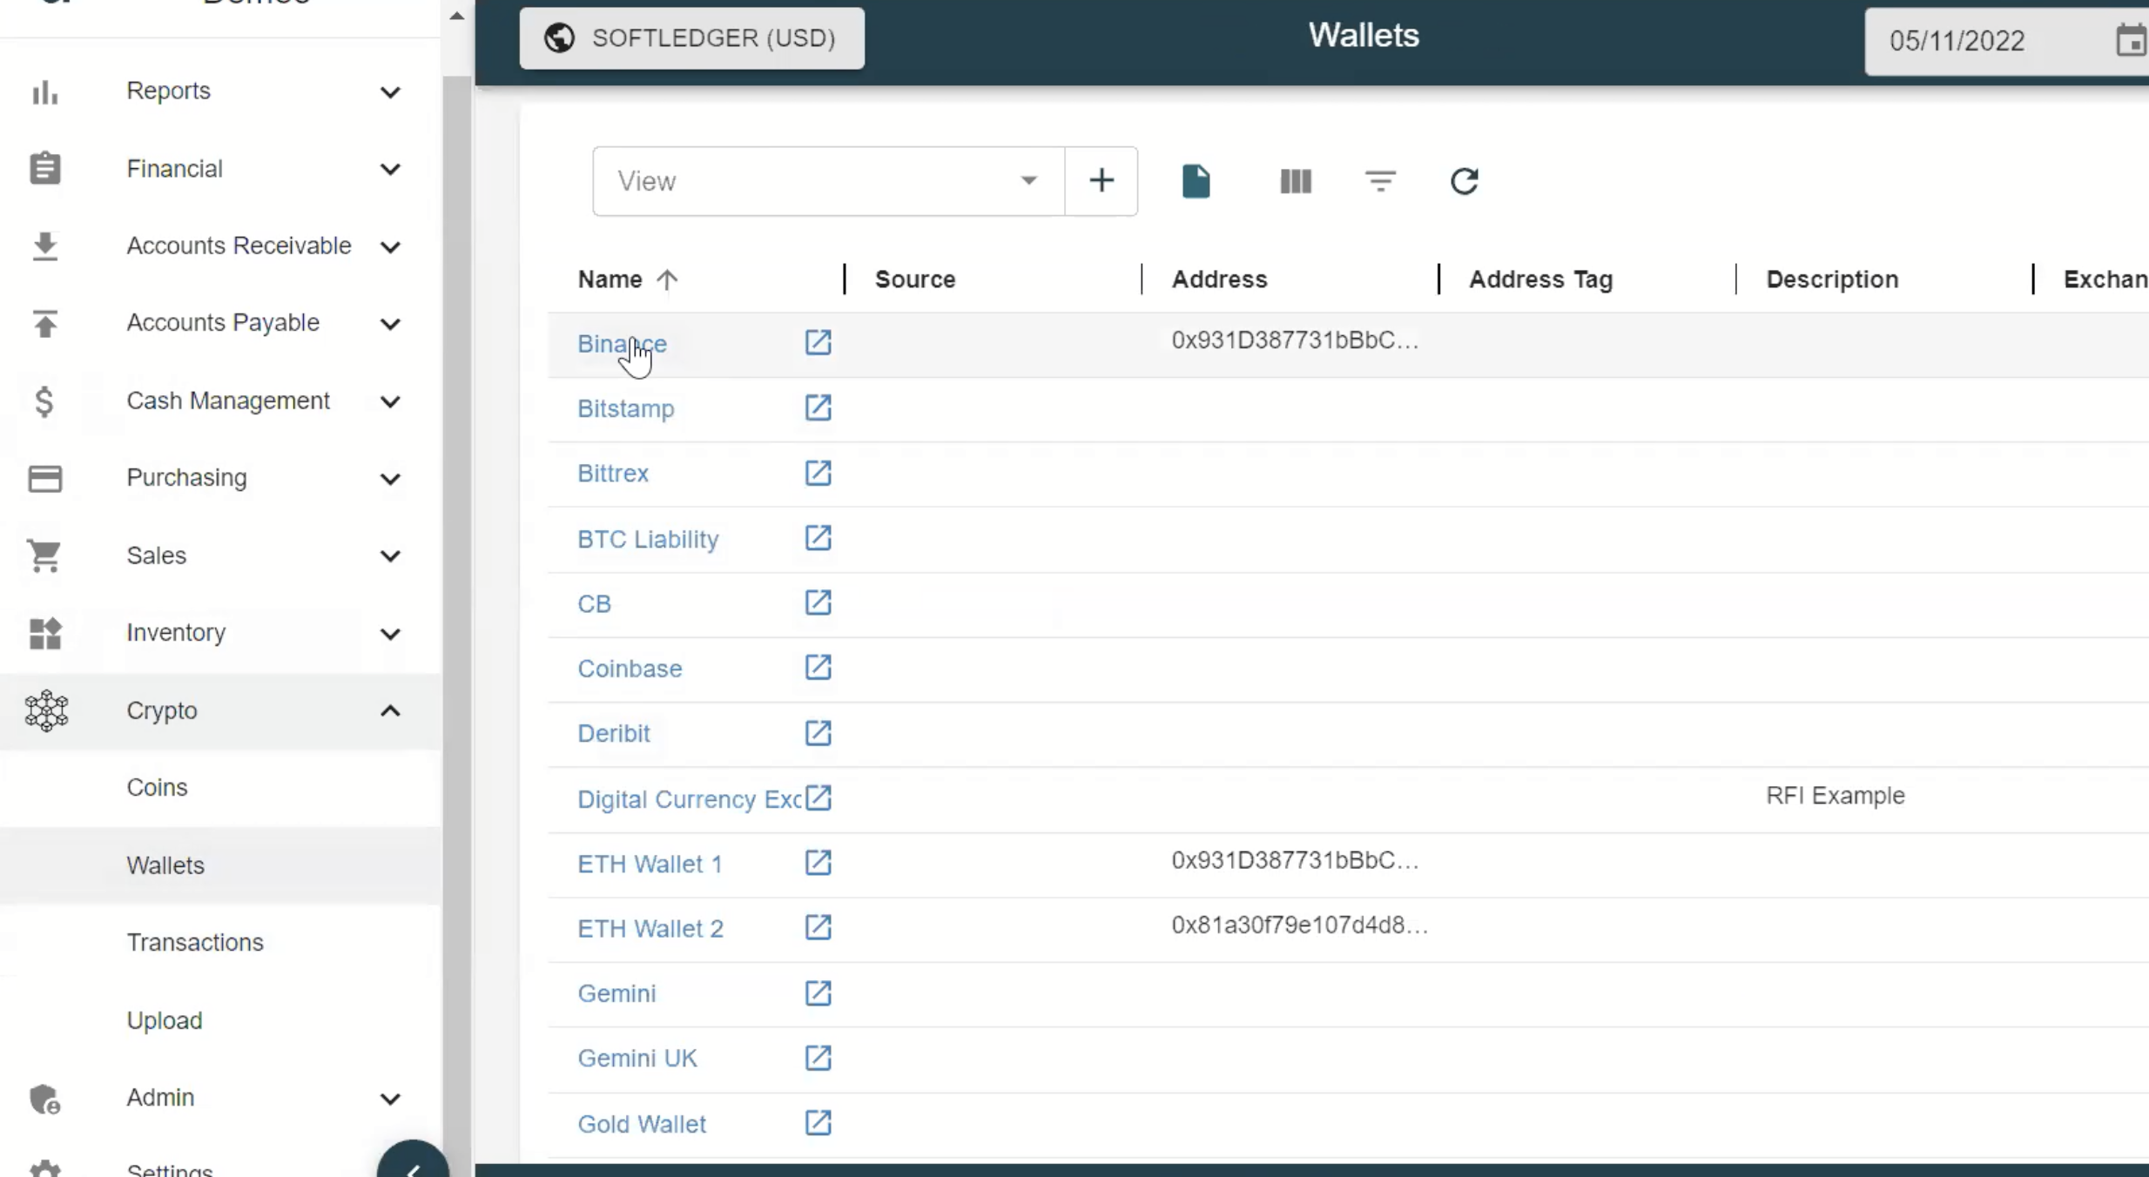The height and width of the screenshot is (1177, 2149).
Task: Click the refresh icon in the toolbar
Action: [1464, 181]
